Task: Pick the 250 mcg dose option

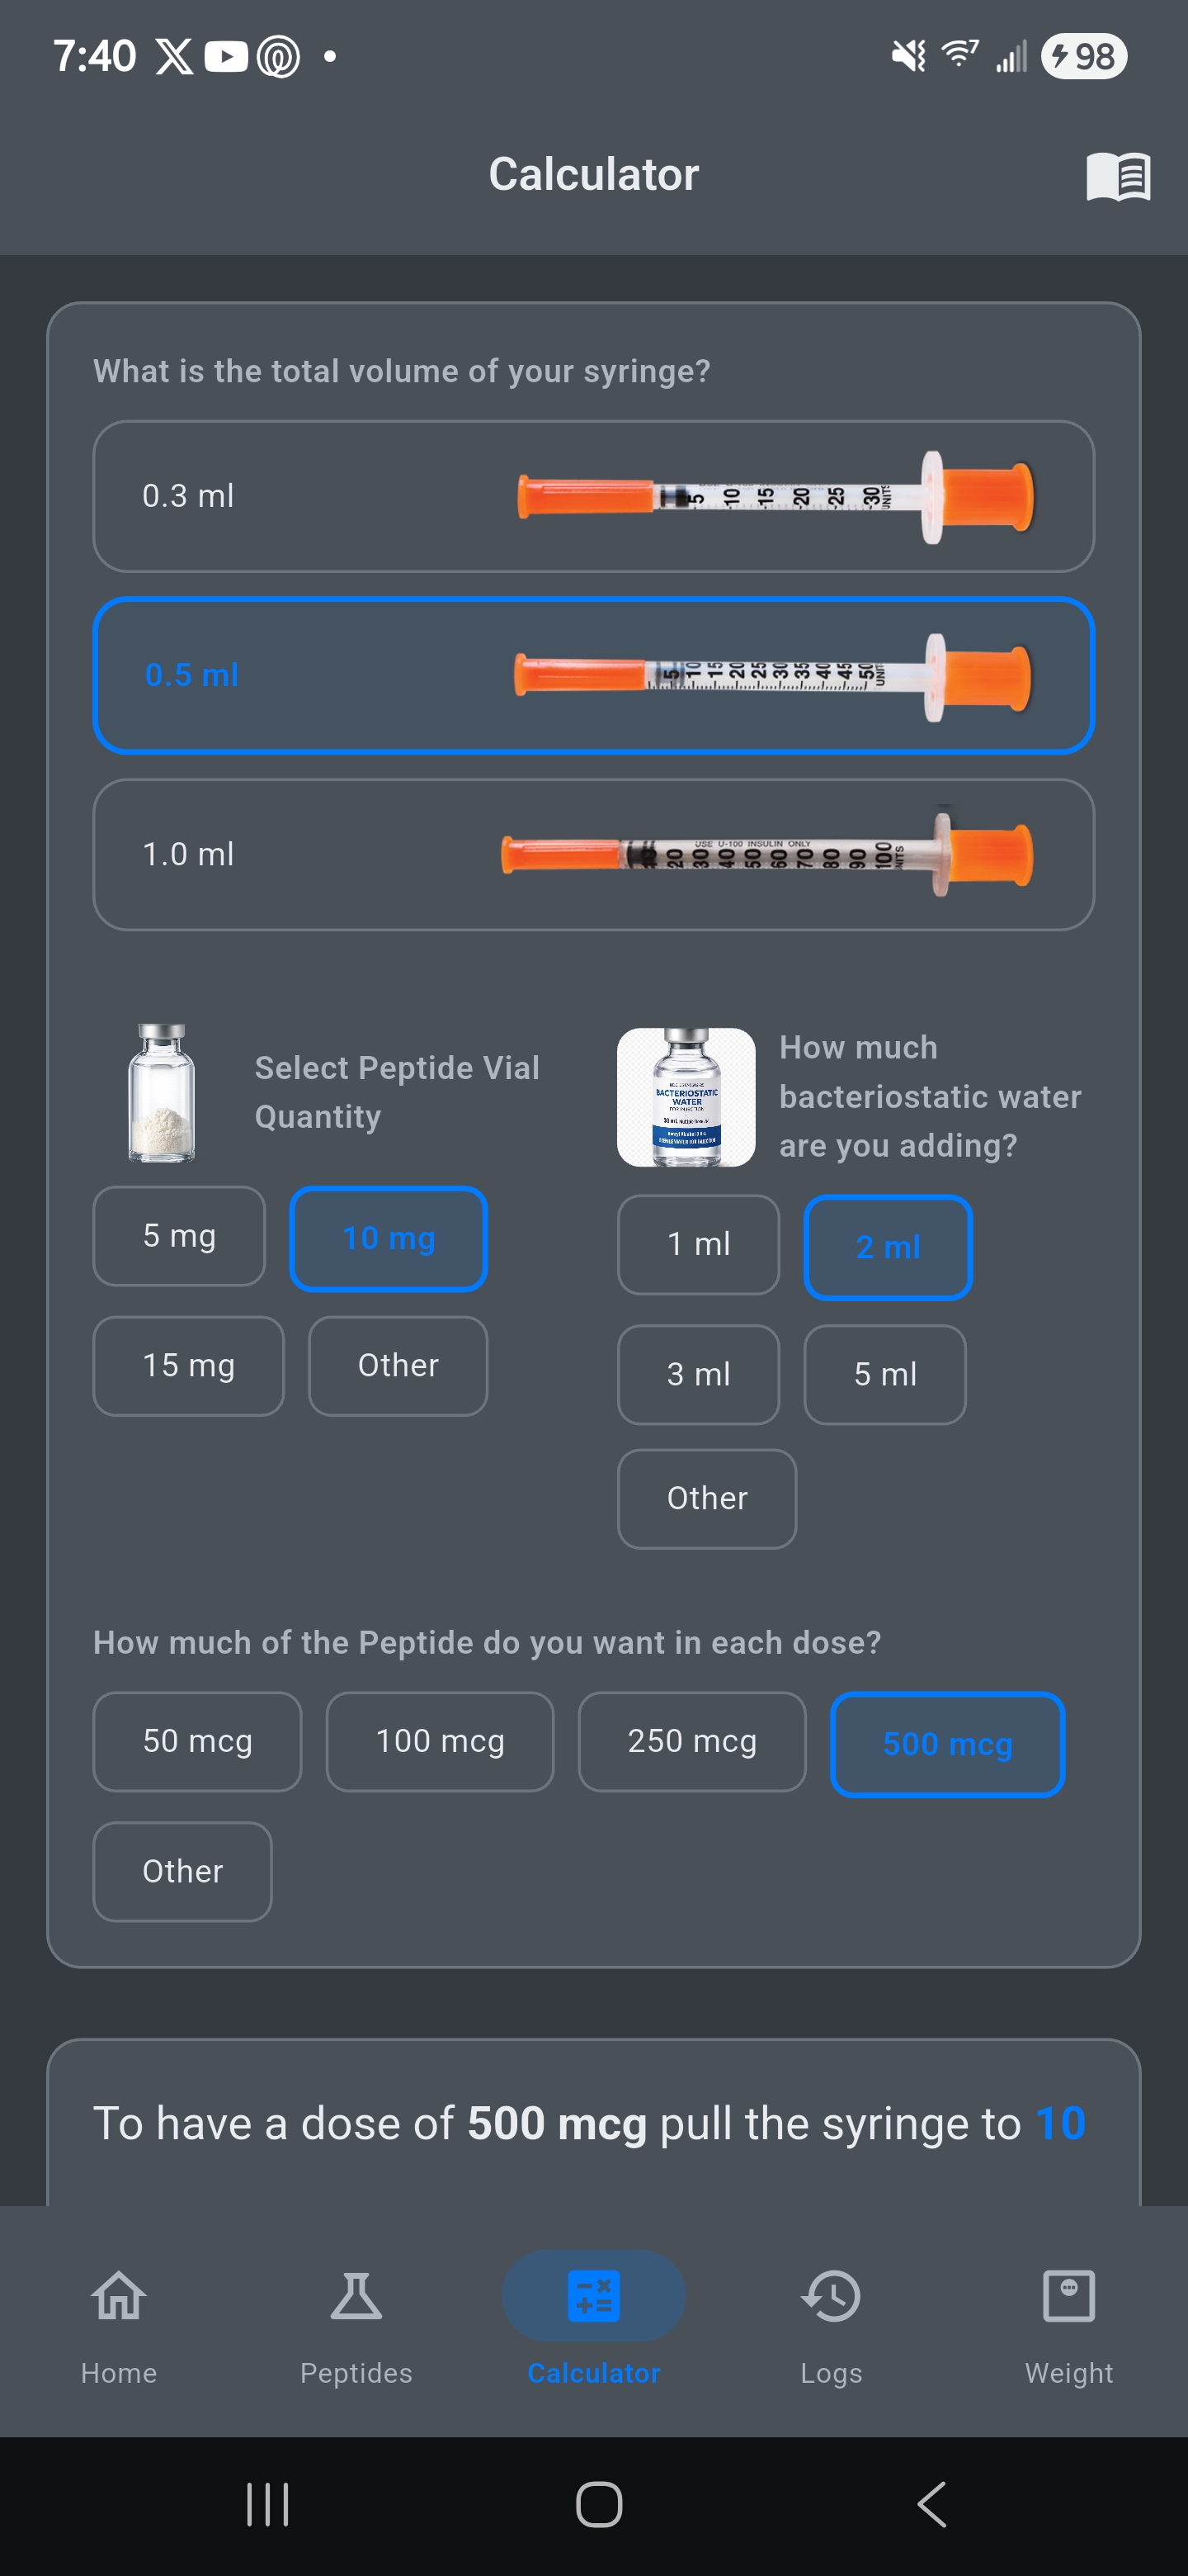Action: [x=691, y=1741]
